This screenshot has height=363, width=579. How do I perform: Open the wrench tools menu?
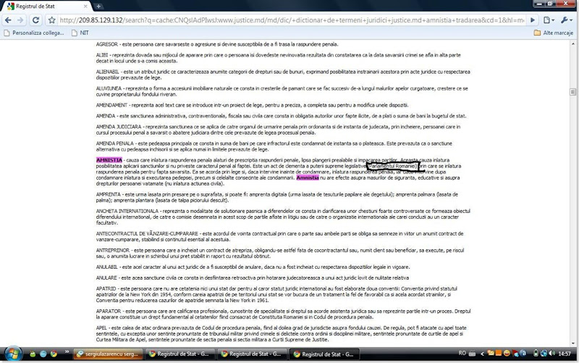tap(566, 20)
